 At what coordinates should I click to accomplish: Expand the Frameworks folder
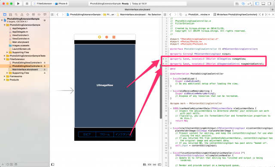click(5, 76)
